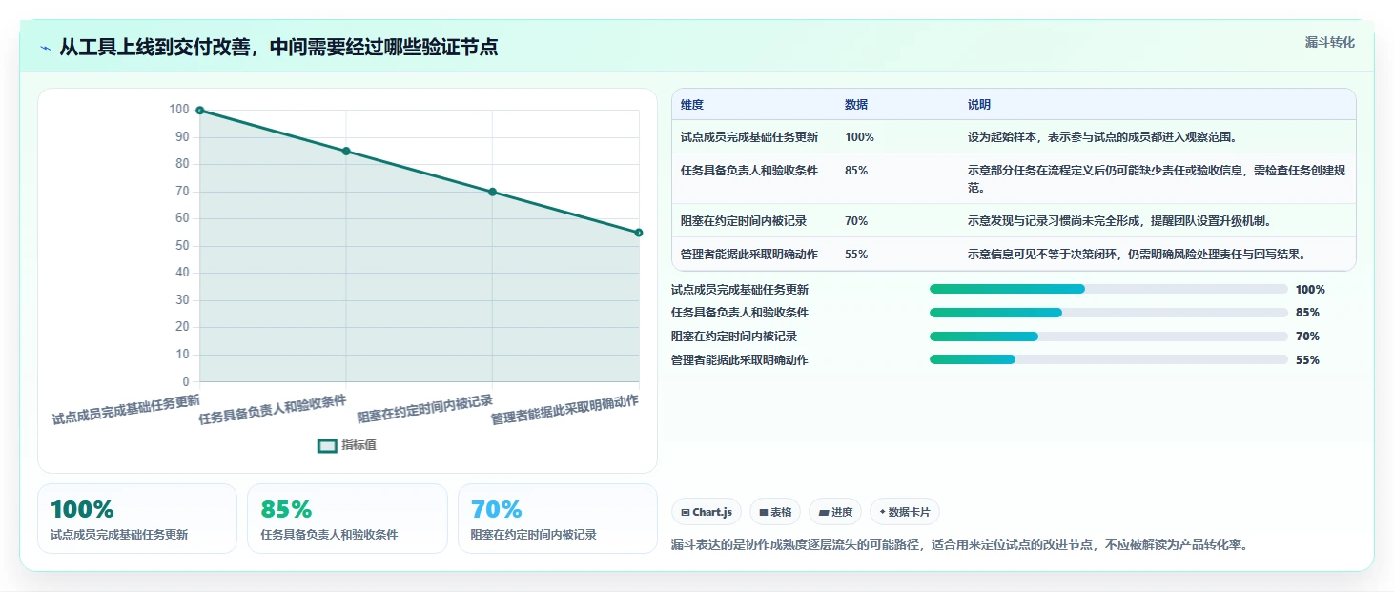1394x592 pixels.
Task: Click the description starting 示意发现与记录习惯
Action: coord(1119,221)
